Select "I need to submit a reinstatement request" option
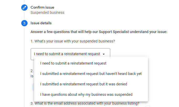 (x=73, y=63)
